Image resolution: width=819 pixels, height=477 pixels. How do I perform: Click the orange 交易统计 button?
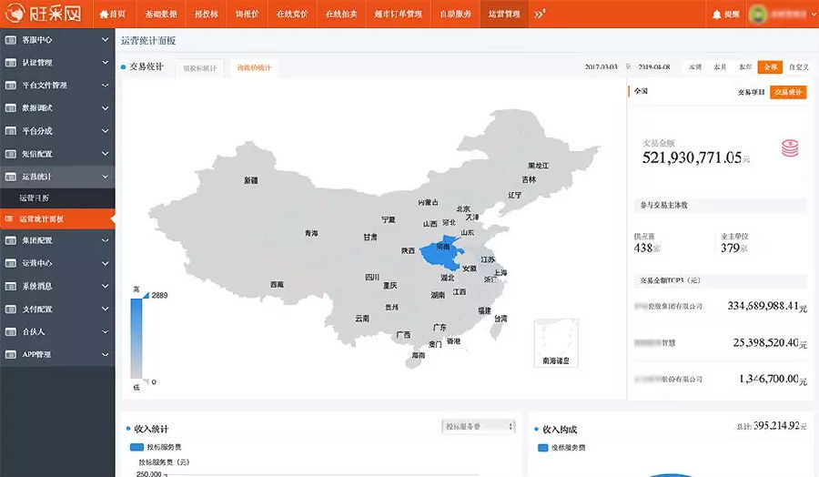pos(787,92)
